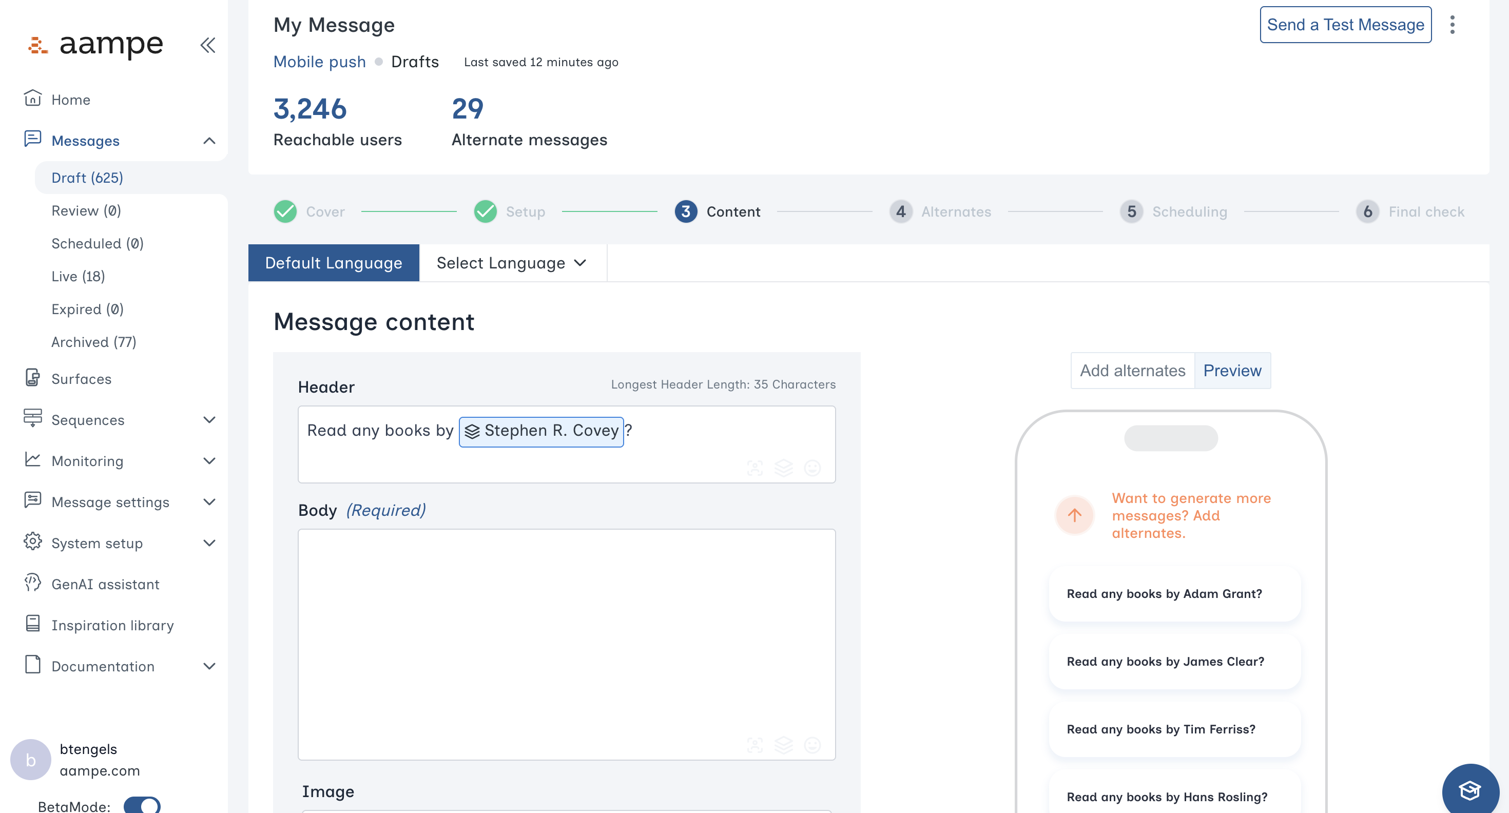Expand the System setup chevron
The height and width of the screenshot is (813, 1509).
click(209, 543)
